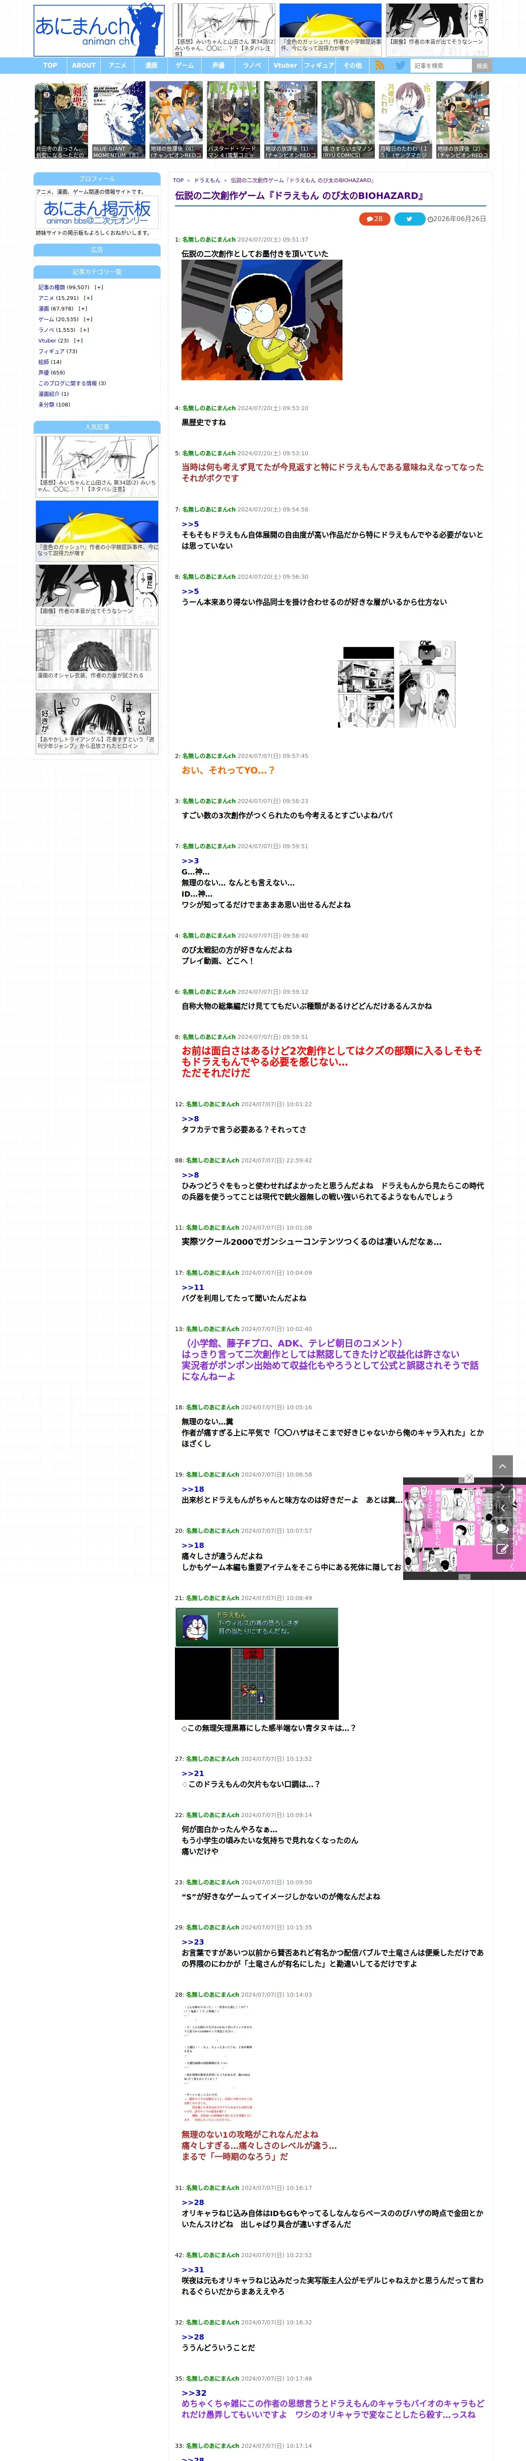Open the あにまん掲示板 banner link

[x=97, y=212]
